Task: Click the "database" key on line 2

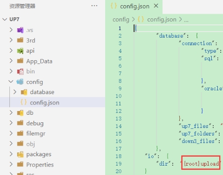Action: pos(171,36)
